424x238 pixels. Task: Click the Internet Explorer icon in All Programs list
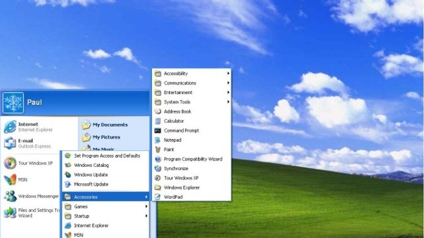[x=68, y=226]
